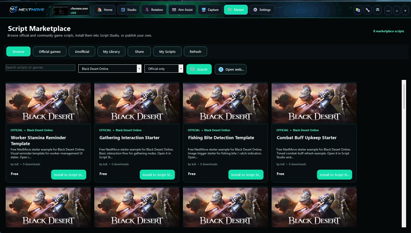
Task: Click the multicolor overlay icon in title bar
Action: (x=358, y=10)
